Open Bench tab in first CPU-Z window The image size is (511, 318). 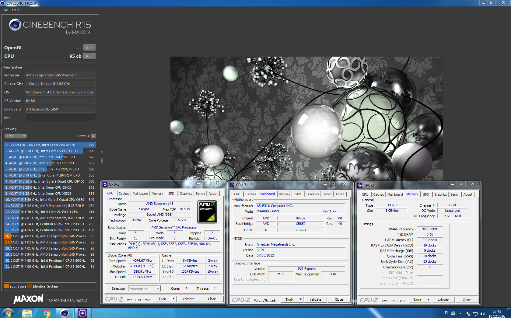click(200, 194)
